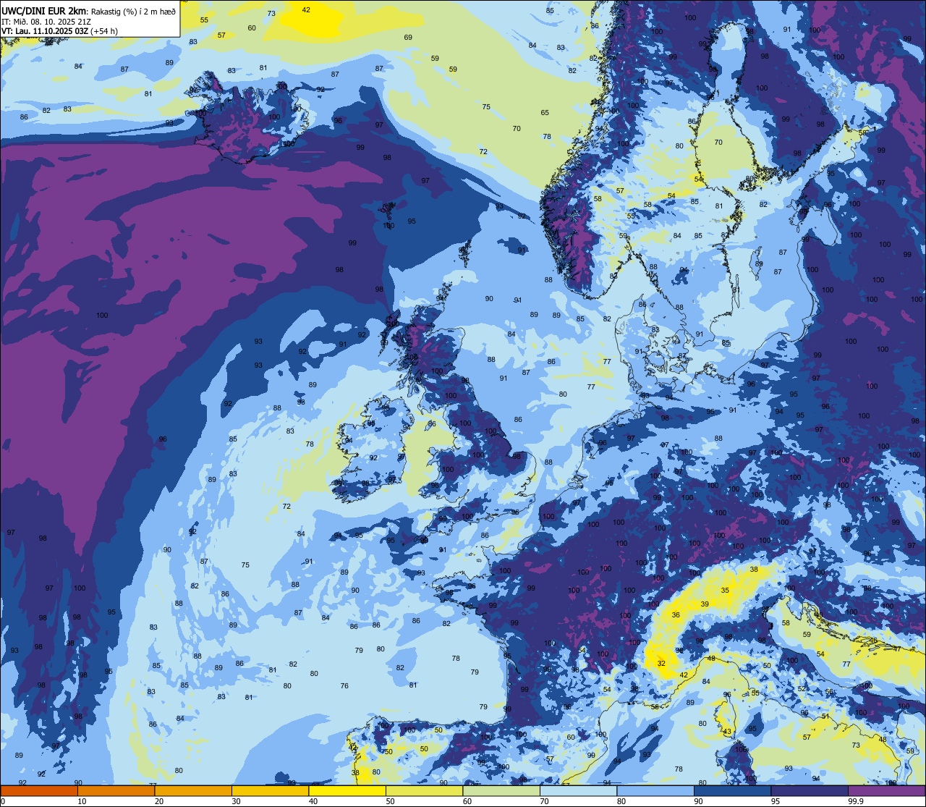926x807 pixels.
Task: Click the humidity value '32' on the map
Action: coord(661,663)
